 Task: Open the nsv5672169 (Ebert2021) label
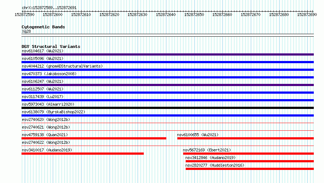click(207, 150)
